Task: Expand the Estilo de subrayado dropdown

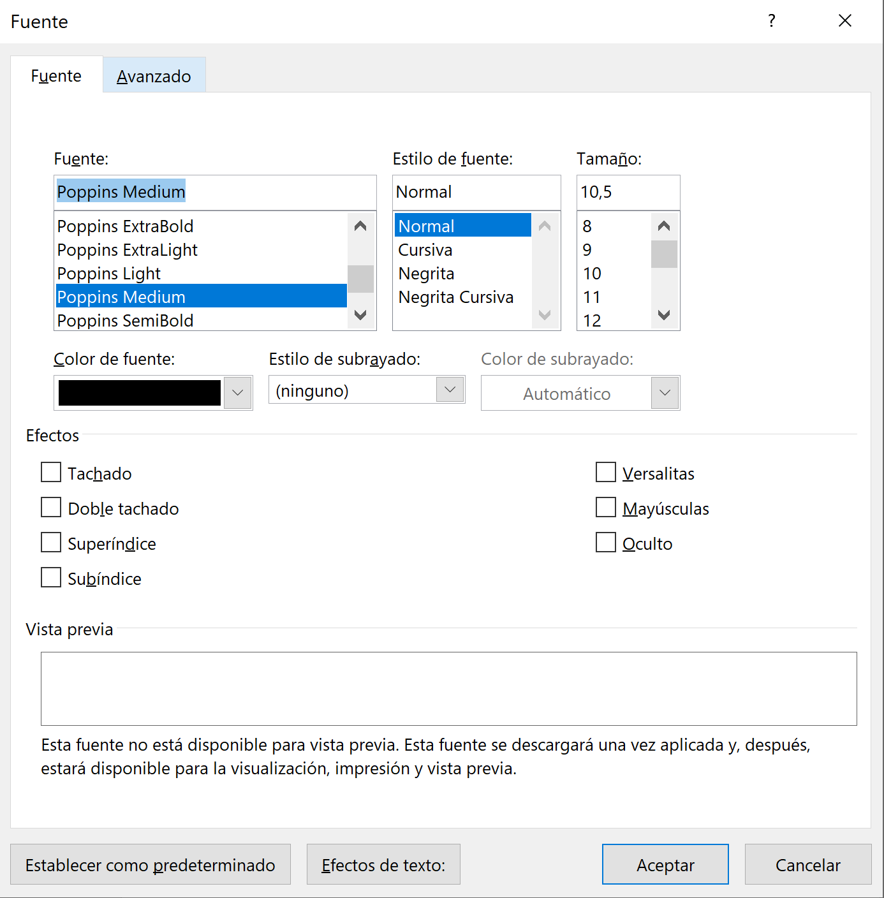Action: pos(450,390)
